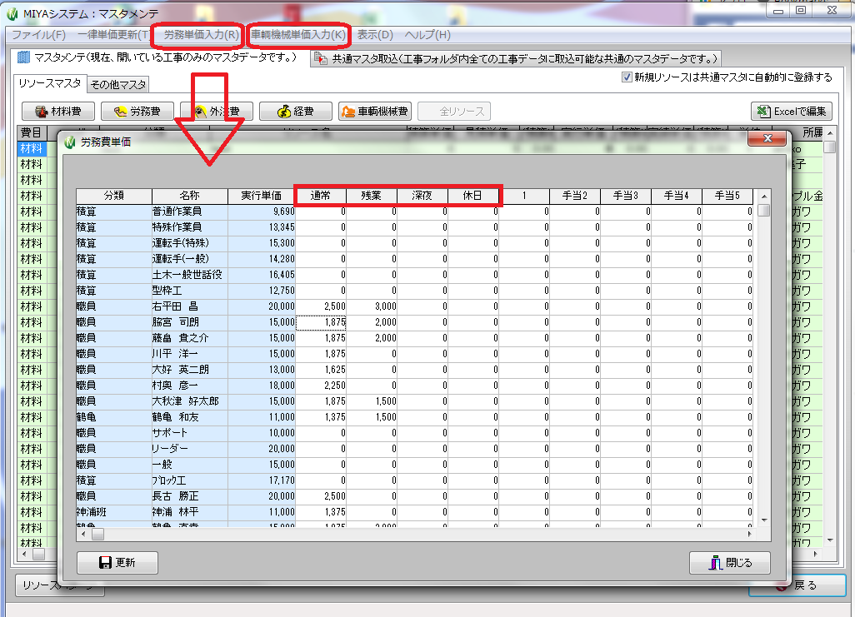Select the 大秋津 好太郎 name cell
Screen dimensions: 855x617
click(190, 401)
